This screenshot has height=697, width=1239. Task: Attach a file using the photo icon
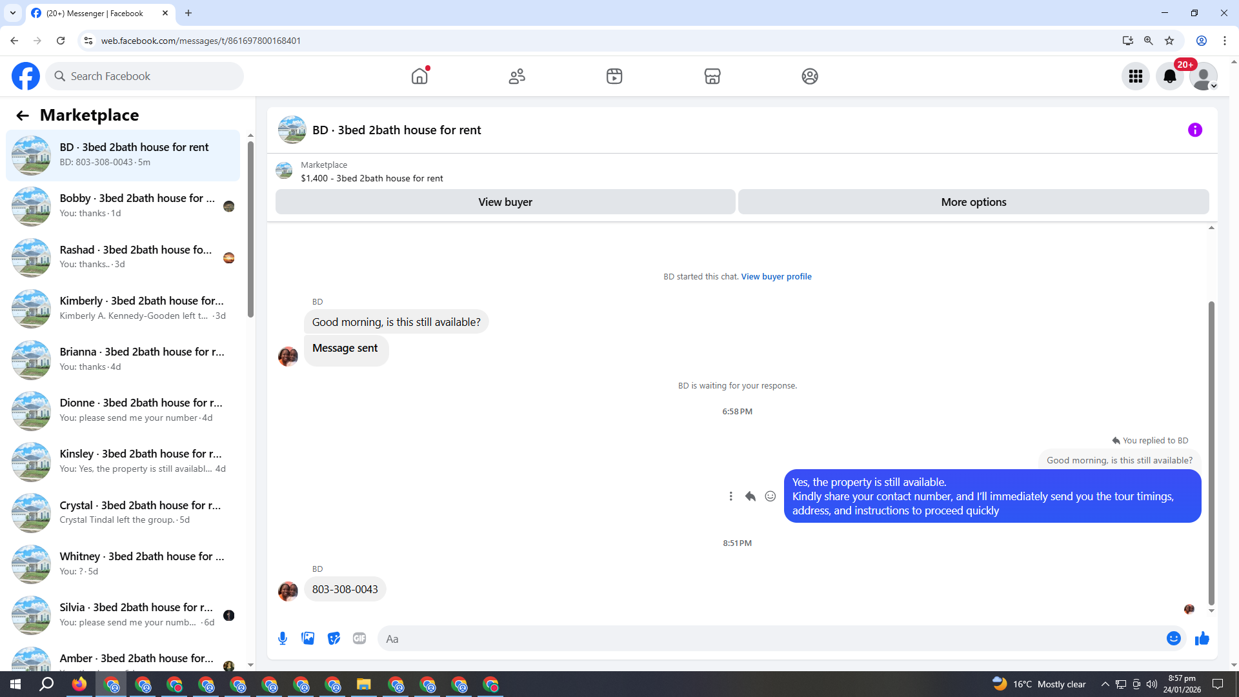click(x=308, y=638)
